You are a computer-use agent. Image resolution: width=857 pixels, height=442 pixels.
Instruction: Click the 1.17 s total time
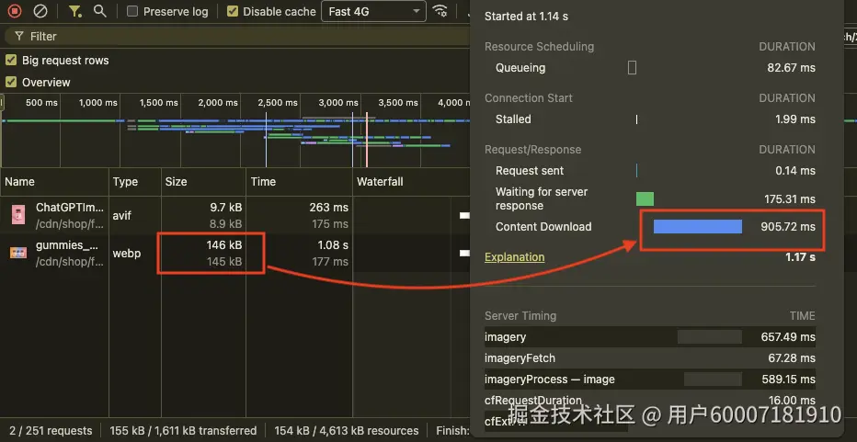pos(801,256)
